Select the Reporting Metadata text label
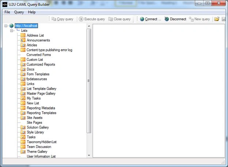This screenshot has height=167, width=228. (x=41, y=108)
